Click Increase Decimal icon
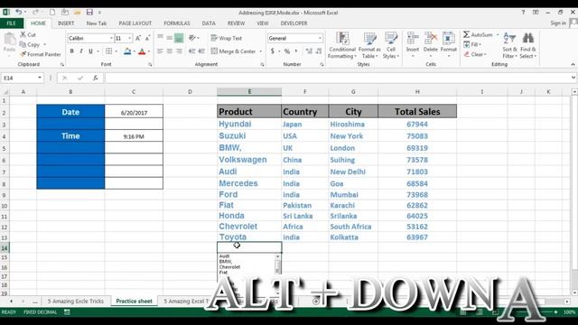578x325 pixels. pyautogui.click(x=309, y=51)
